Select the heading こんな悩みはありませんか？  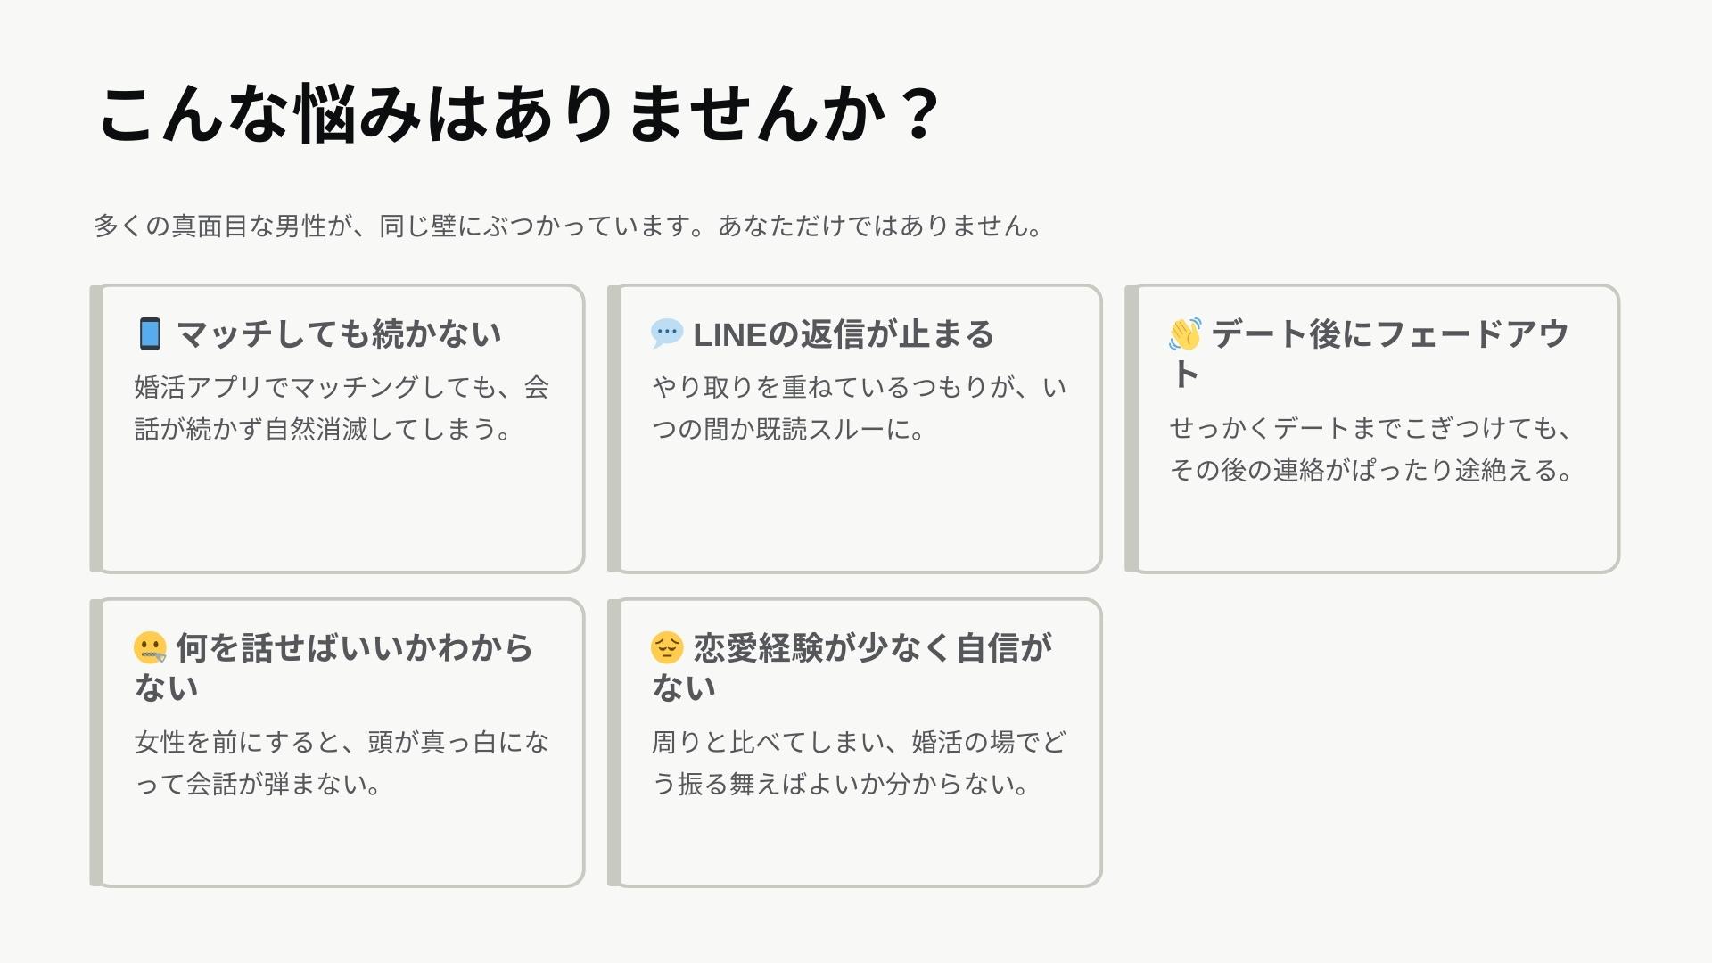pyautogui.click(x=519, y=114)
